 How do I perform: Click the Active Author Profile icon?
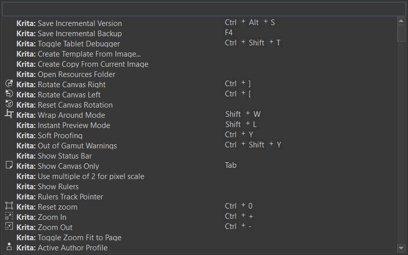point(9,247)
